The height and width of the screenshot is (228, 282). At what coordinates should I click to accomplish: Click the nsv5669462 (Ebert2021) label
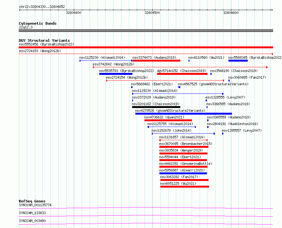point(152,84)
